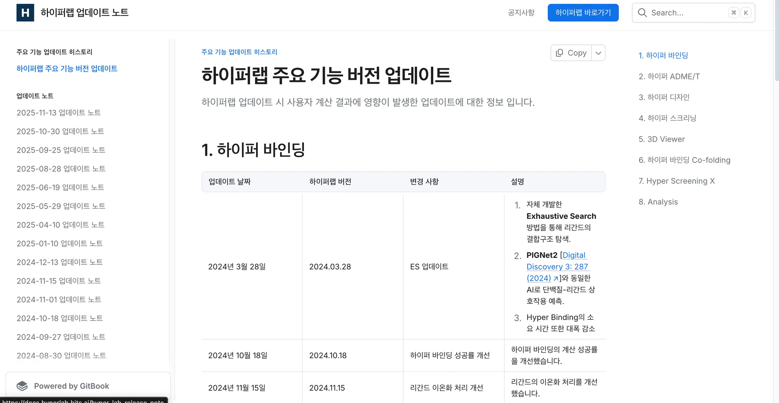779x403 pixels.
Task: Jump to 7. Hyper Screening X section
Action: (677, 181)
